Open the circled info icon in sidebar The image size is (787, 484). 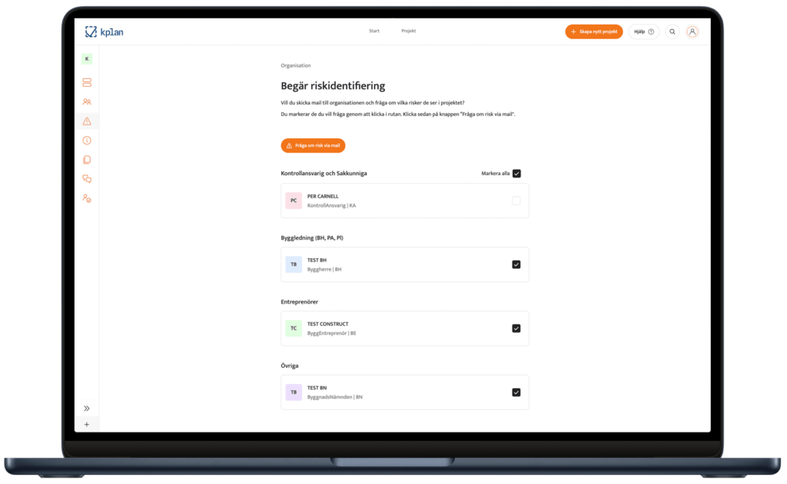point(87,141)
